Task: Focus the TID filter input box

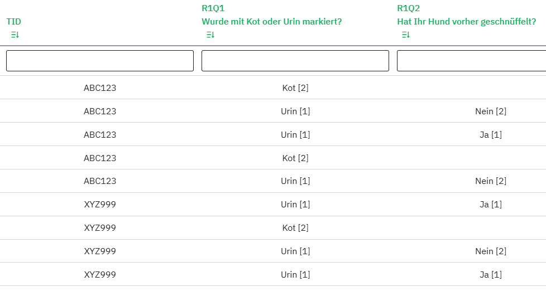Action: click(x=100, y=61)
